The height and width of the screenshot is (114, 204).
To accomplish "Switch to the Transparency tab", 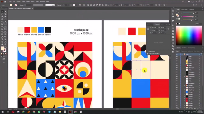I will (192, 48).
